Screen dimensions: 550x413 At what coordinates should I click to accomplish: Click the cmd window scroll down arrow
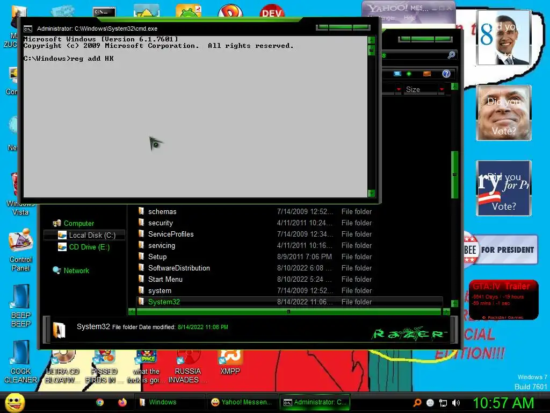[372, 193]
